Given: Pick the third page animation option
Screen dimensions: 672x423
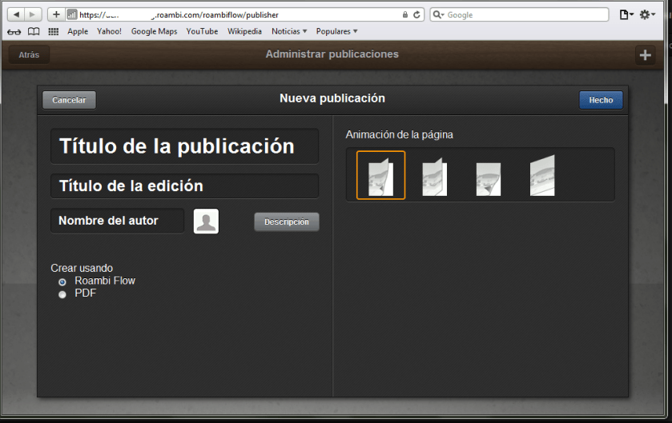Looking at the screenshot, I should click(488, 176).
